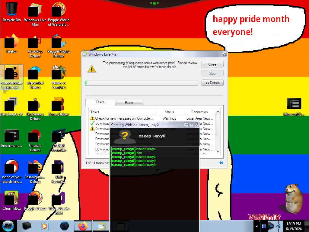Select the VM0b0t KevinSite desktop icon
This screenshot has height=232, width=309.
pyautogui.click(x=59, y=140)
